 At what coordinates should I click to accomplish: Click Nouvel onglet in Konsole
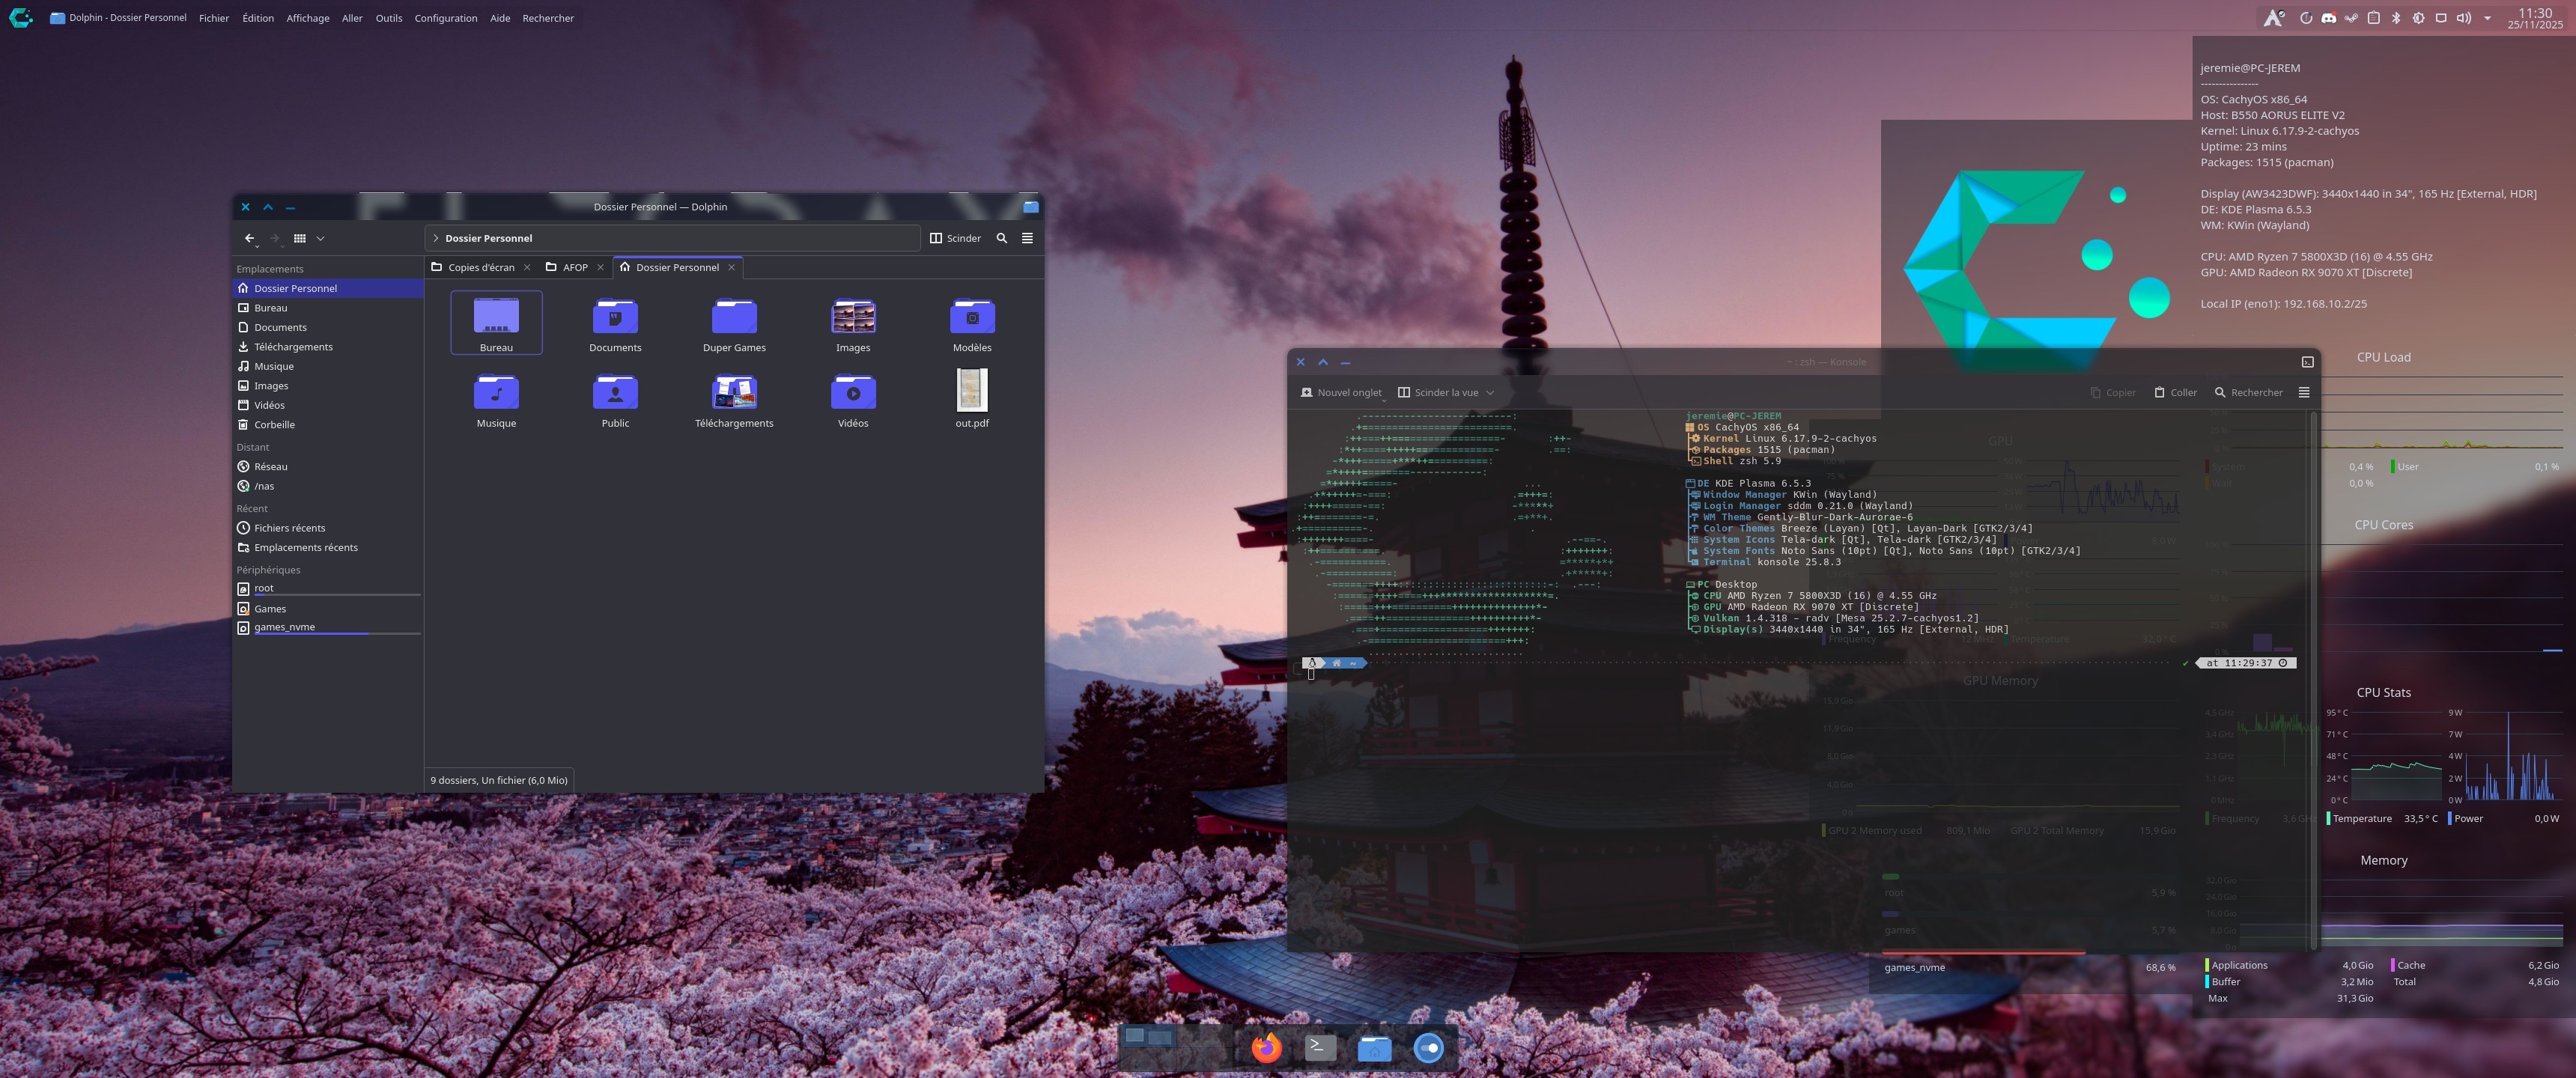(1340, 392)
